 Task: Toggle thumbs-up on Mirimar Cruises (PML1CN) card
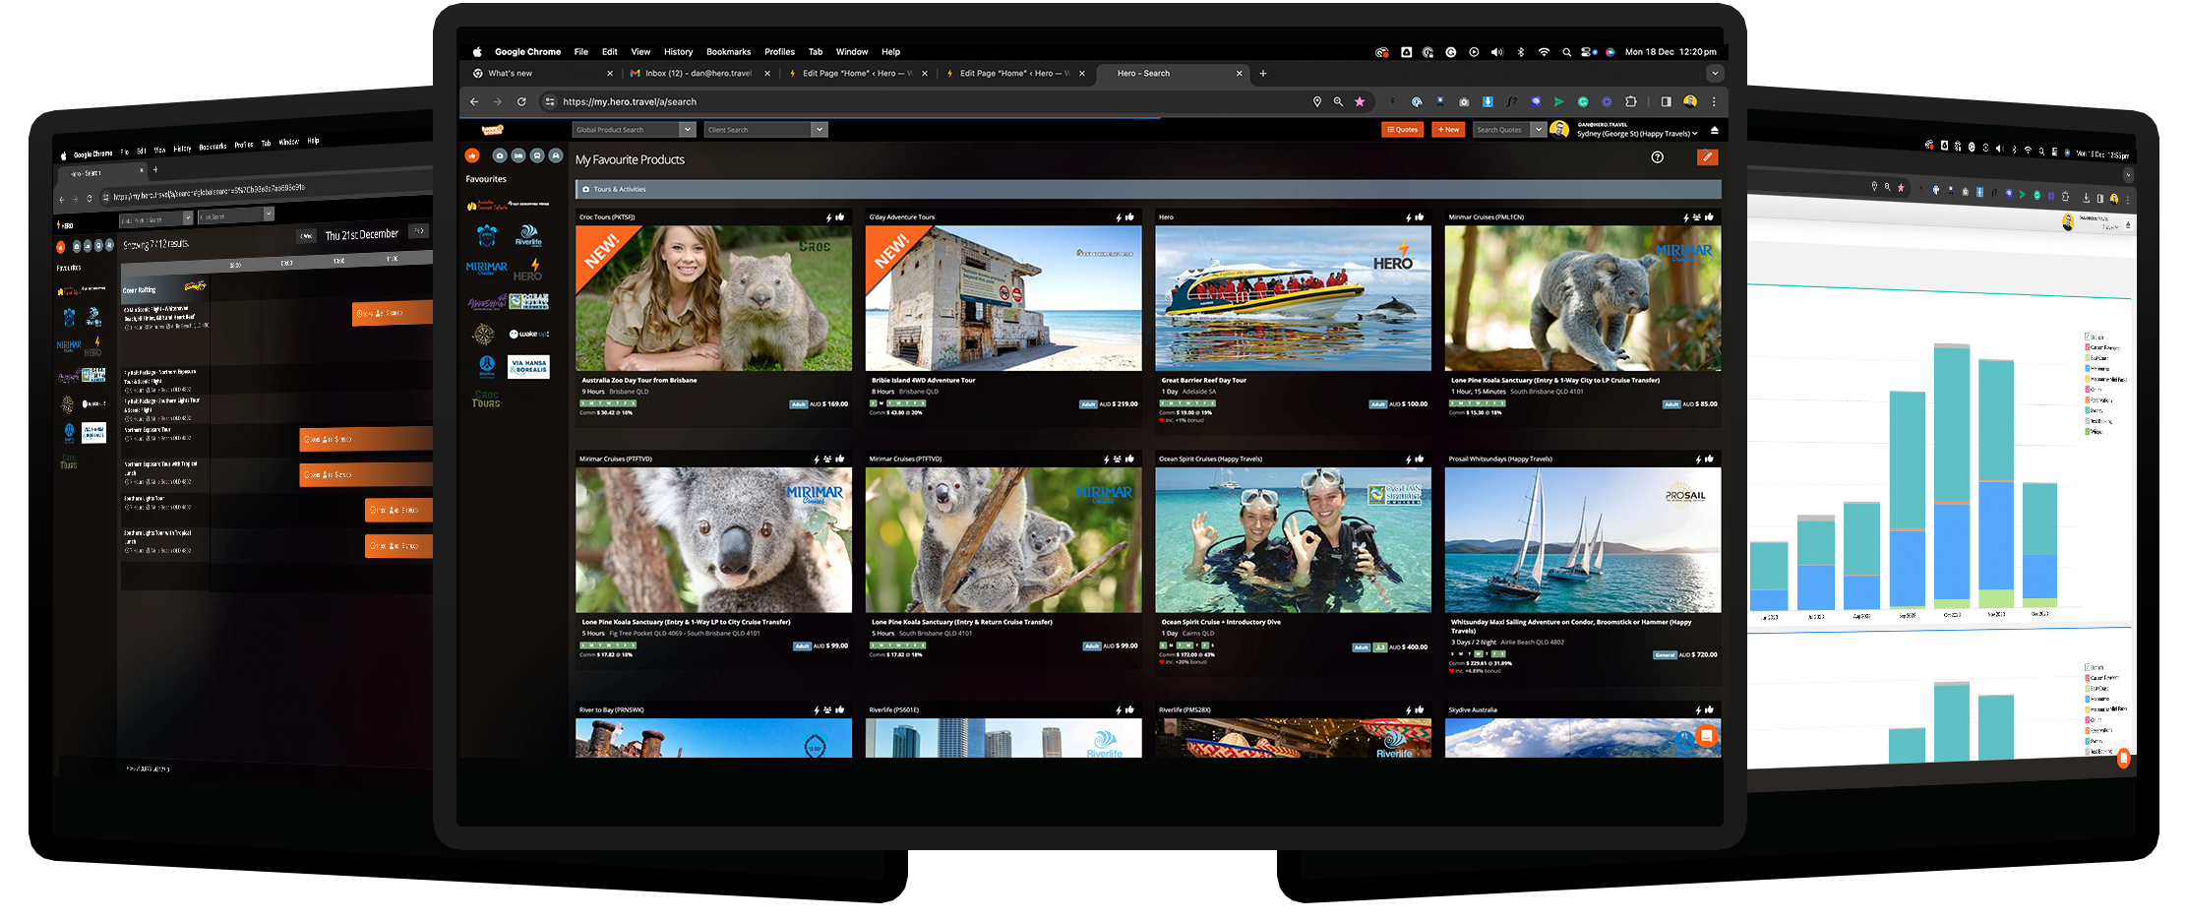[x=1709, y=217]
